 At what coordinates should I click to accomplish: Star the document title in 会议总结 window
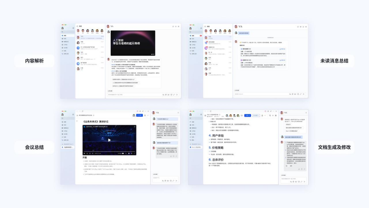coord(94,115)
